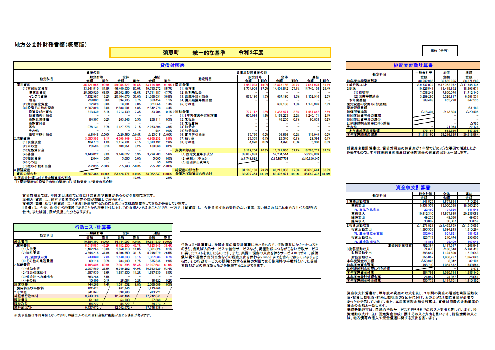Screen dimensions: 495x350
Task: Click the '臨時利益' row label
Action: (21, 304)
